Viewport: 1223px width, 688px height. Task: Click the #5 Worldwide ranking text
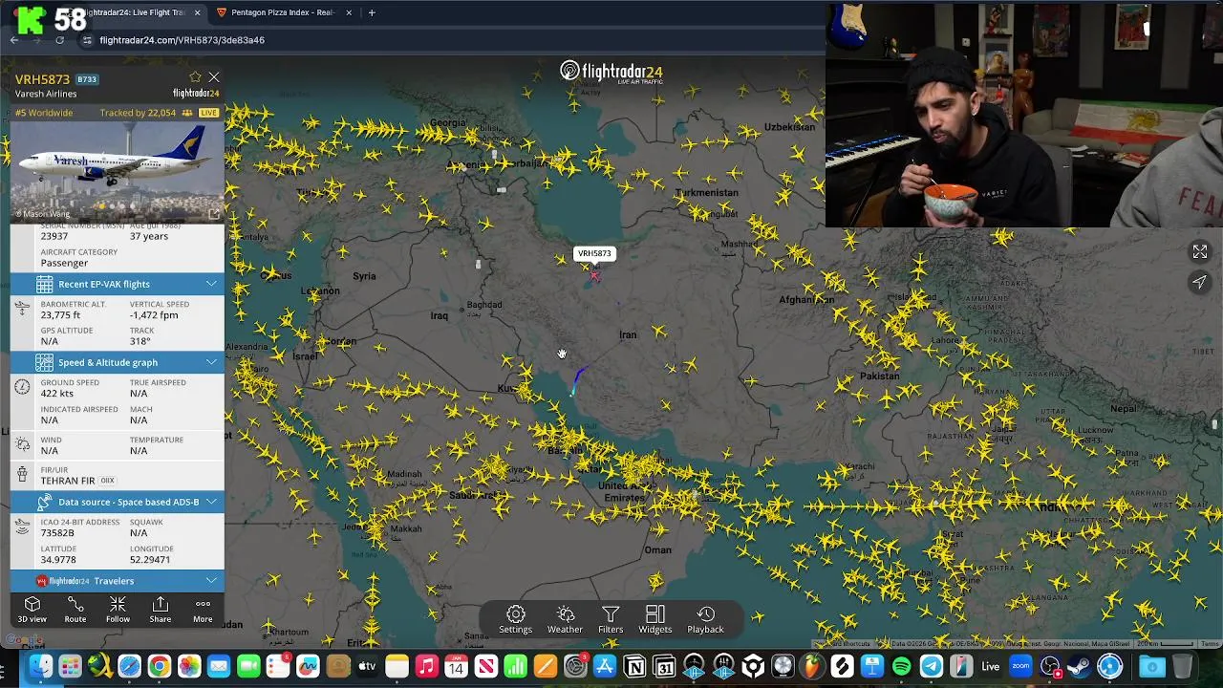[44, 113]
